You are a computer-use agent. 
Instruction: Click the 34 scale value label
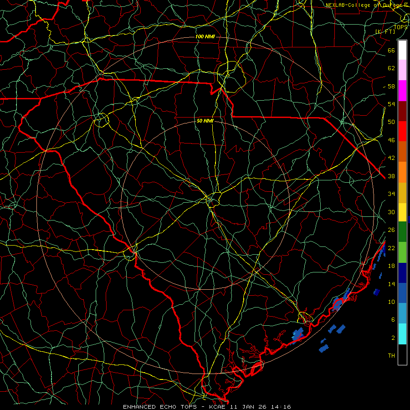[x=391, y=194]
